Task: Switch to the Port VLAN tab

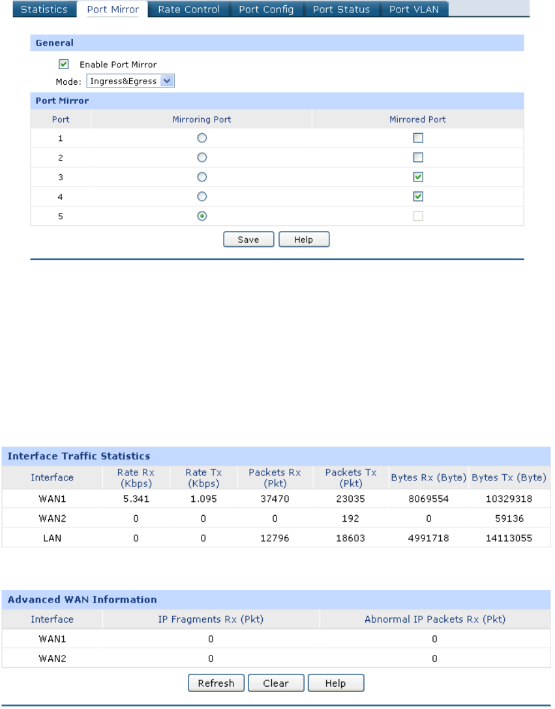Action: pyautogui.click(x=414, y=9)
